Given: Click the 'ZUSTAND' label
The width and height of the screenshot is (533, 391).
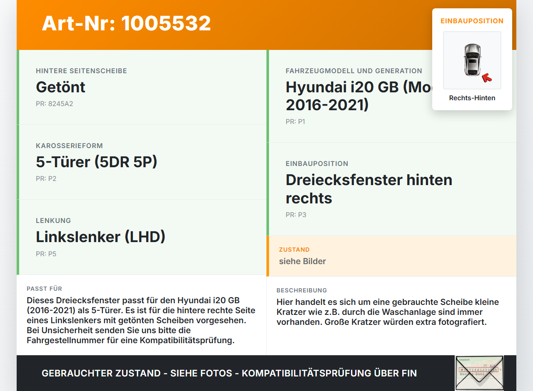Looking at the screenshot, I should point(294,250).
